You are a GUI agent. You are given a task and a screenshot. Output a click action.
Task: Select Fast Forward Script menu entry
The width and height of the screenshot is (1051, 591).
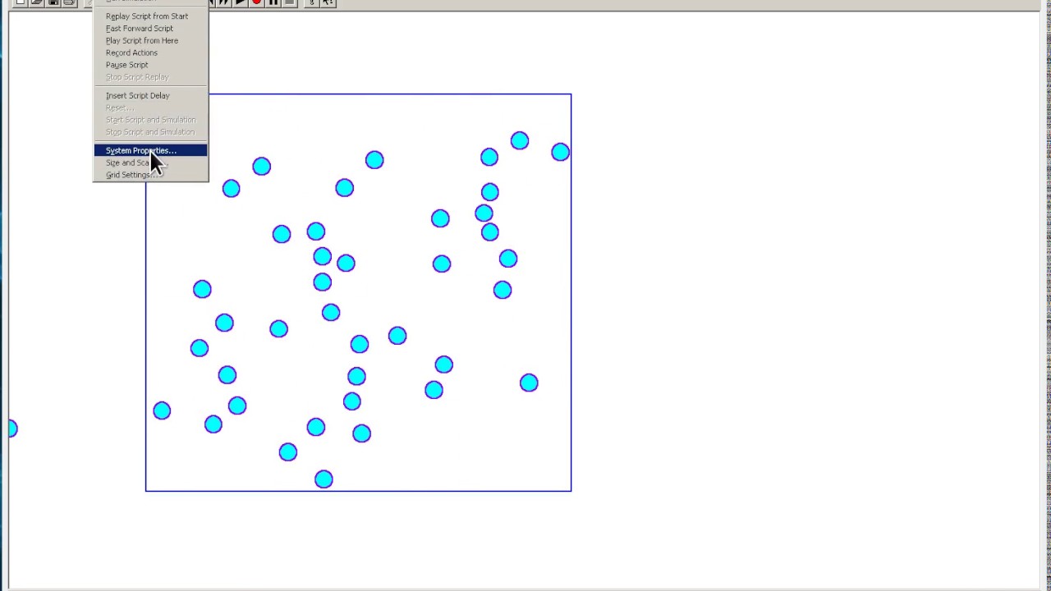150,29
